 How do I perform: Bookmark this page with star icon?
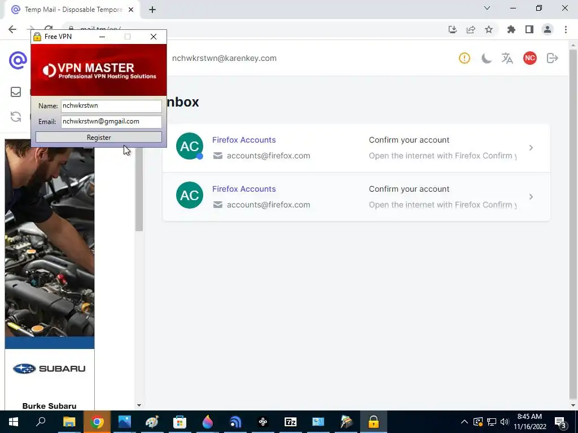(x=489, y=29)
